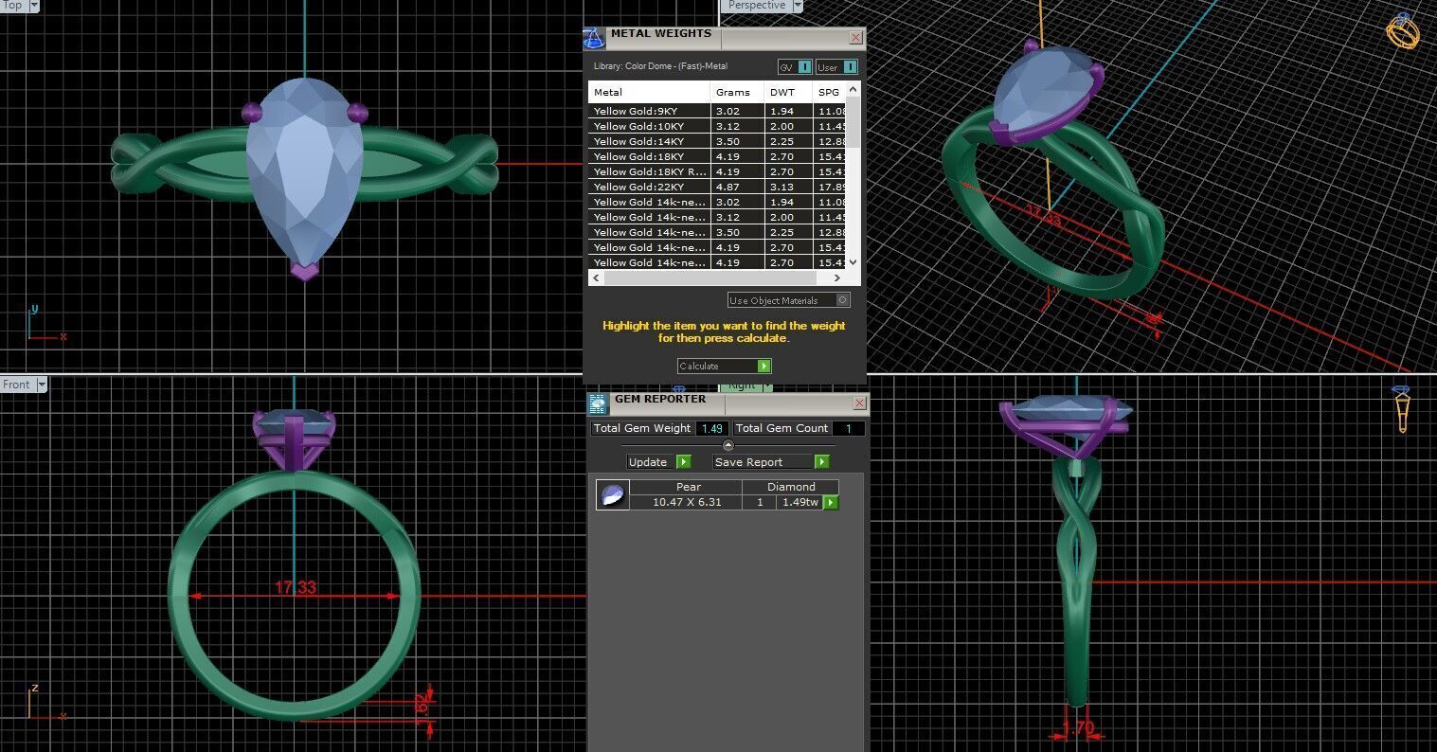
Task: Click the 4.87 grams cell for 22KY
Action: pyautogui.click(x=737, y=187)
